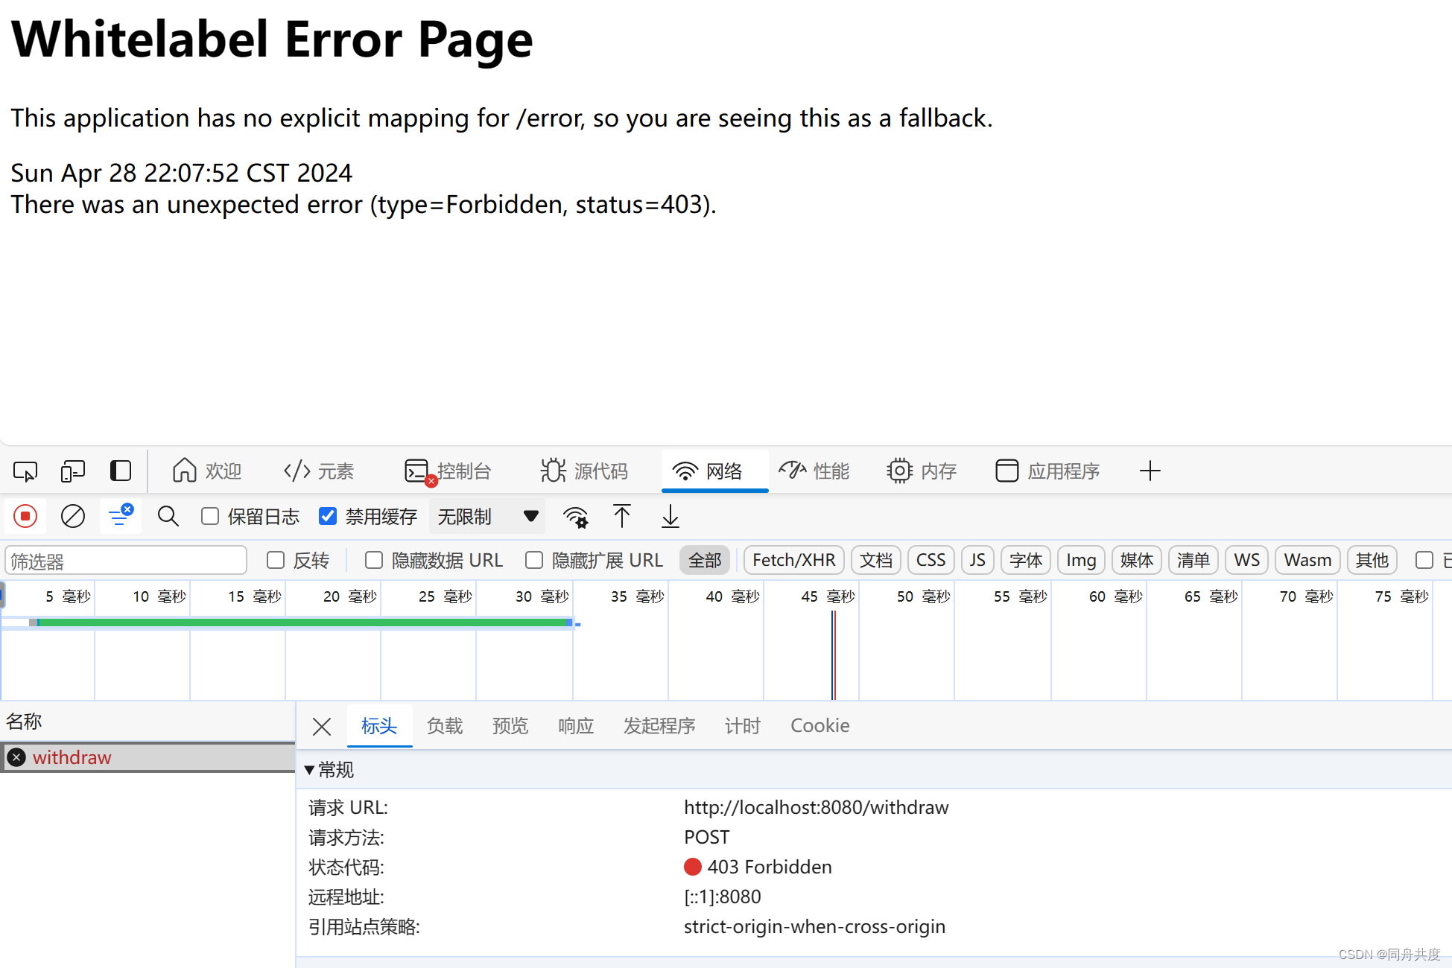Open the Application (应用程序) tab
The image size is (1452, 968).
(x=1047, y=471)
